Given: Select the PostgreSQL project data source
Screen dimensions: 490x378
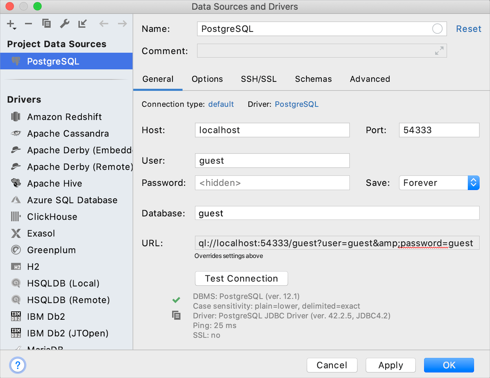Looking at the screenshot, I should (x=66, y=61).
